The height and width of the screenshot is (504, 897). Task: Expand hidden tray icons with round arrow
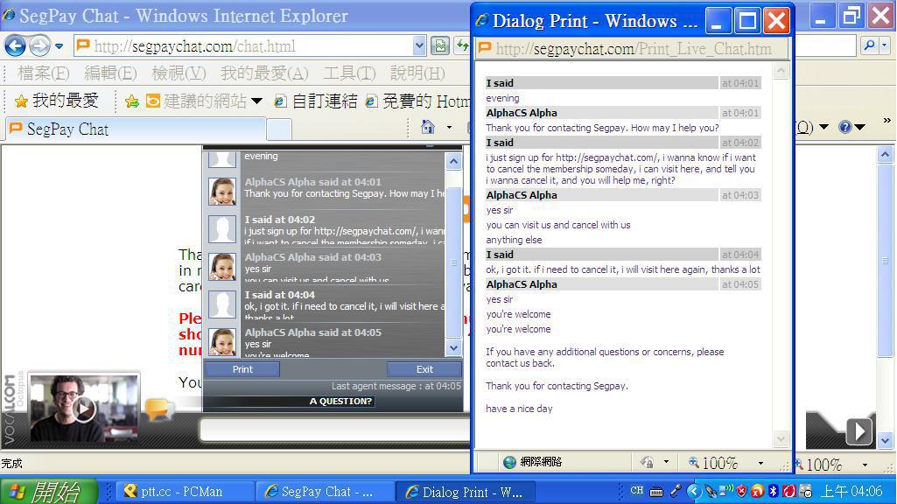pos(694,491)
